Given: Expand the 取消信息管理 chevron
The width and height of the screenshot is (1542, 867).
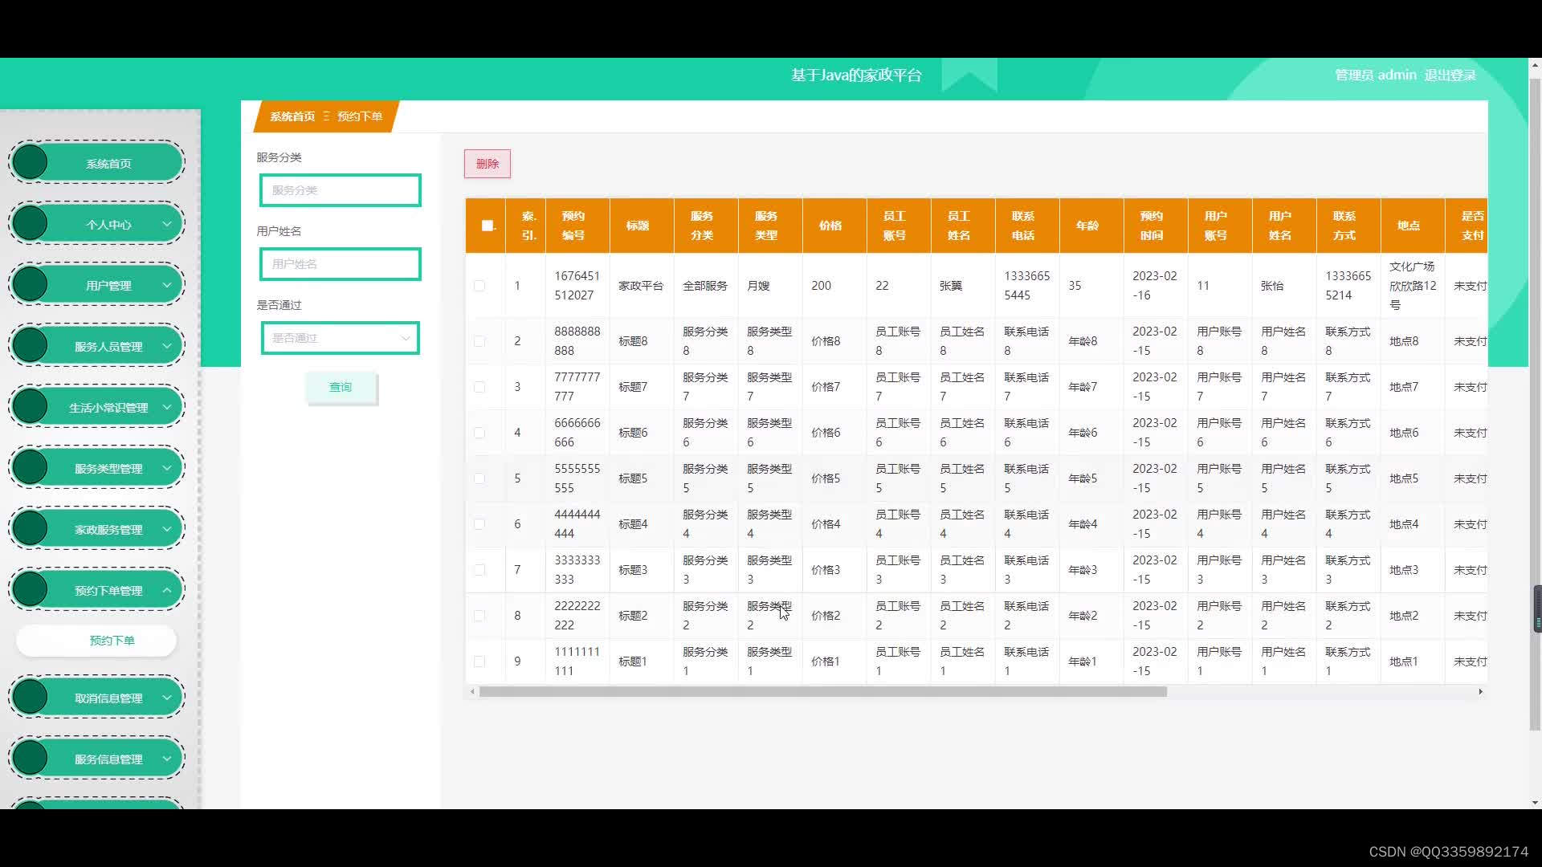Looking at the screenshot, I should [x=167, y=698].
